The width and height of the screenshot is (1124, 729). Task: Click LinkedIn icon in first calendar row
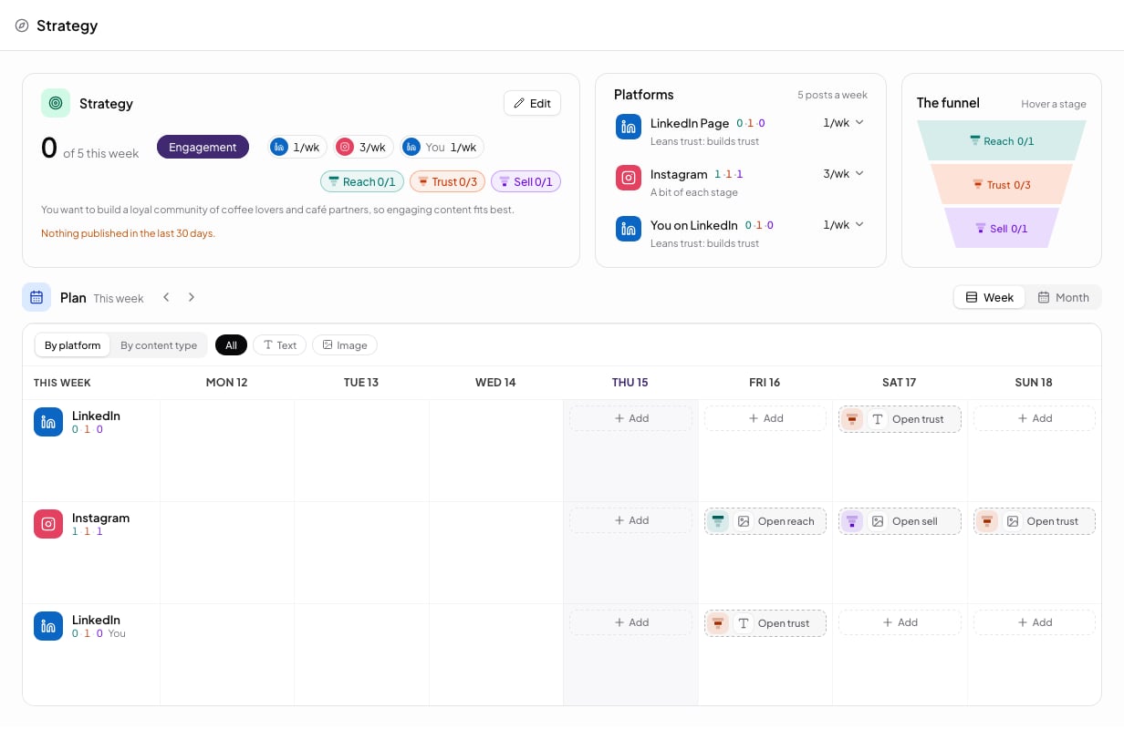point(48,422)
